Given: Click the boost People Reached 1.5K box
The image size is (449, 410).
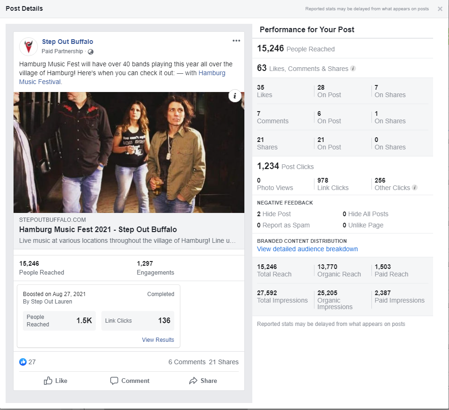Looking at the screenshot, I should click(x=59, y=320).
